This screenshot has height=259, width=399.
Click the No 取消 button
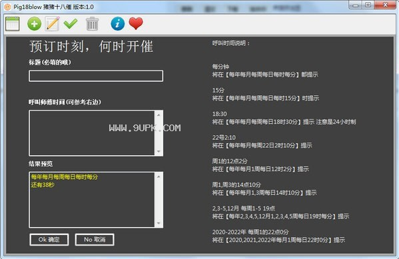(x=95, y=240)
